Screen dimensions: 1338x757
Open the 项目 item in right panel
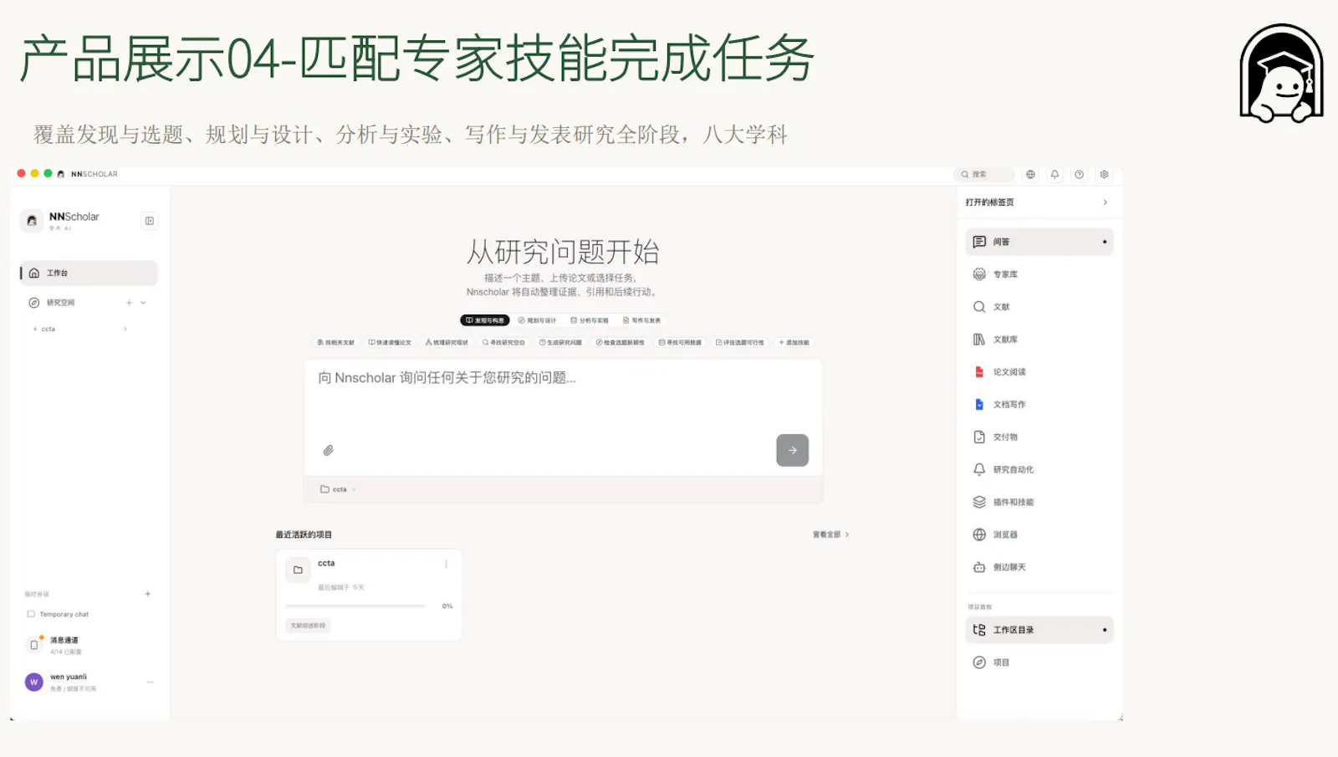(1039, 662)
